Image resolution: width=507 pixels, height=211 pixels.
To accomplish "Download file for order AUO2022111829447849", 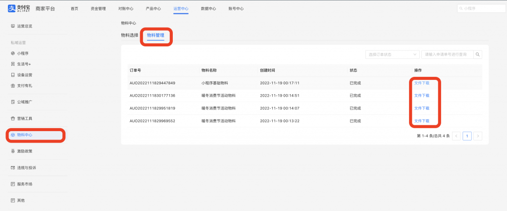I will click(x=422, y=83).
